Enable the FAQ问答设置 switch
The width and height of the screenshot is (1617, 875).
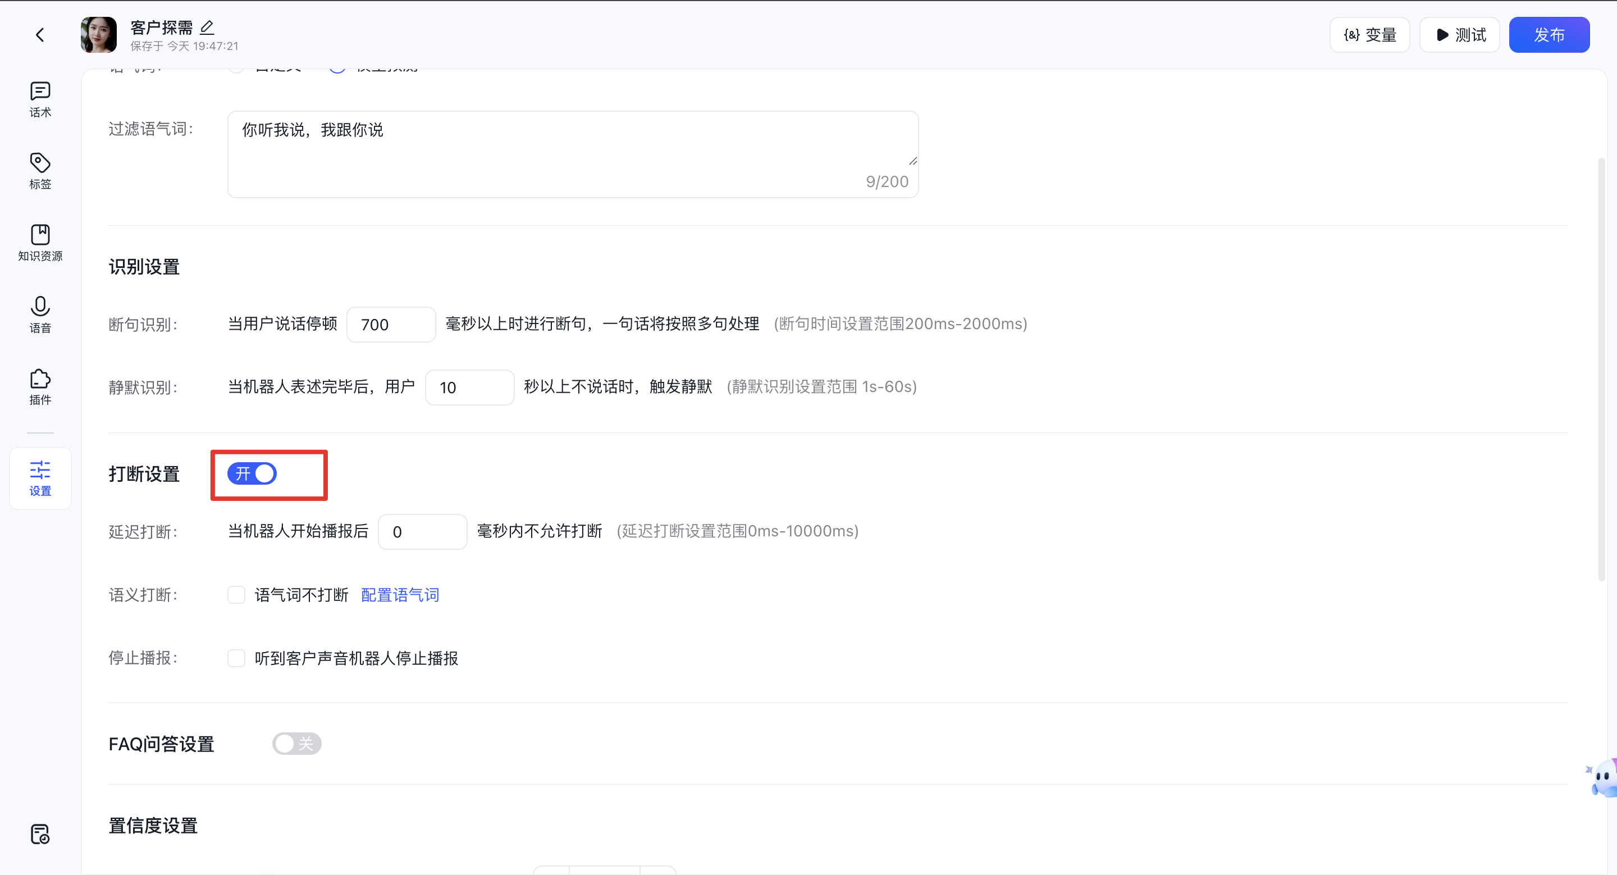click(x=297, y=744)
